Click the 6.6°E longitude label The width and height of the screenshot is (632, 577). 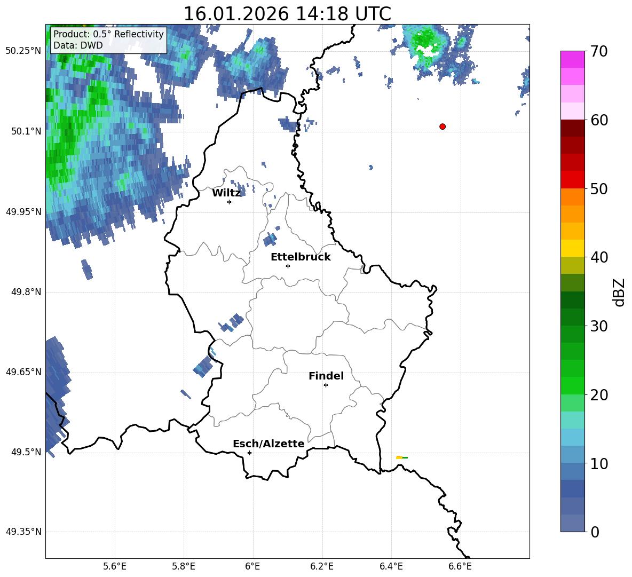click(x=460, y=567)
